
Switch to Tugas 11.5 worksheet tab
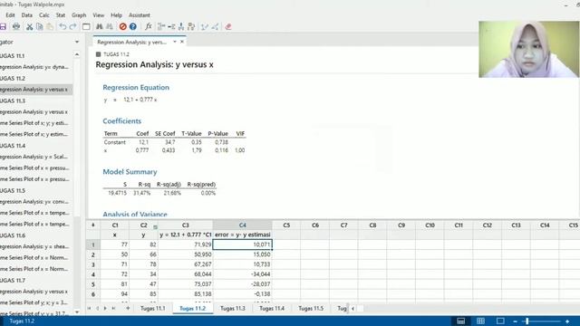click(x=311, y=308)
